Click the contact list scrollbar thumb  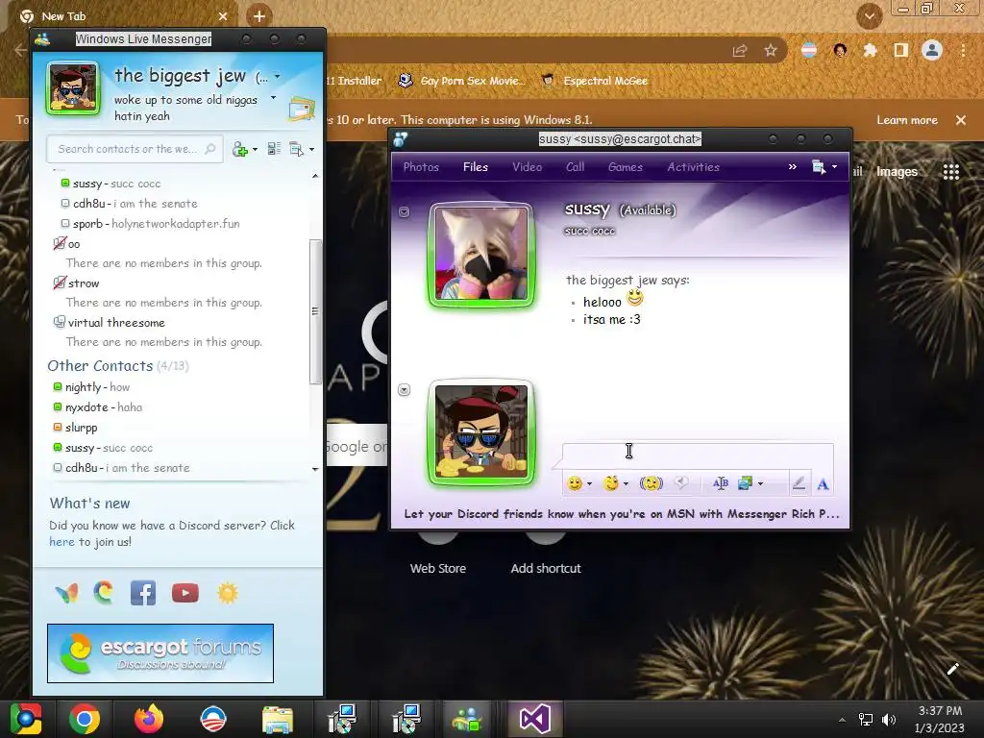tap(315, 310)
